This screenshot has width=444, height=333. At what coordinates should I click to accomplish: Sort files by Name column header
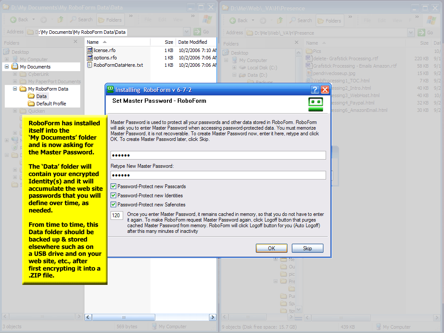pyautogui.click(x=93, y=42)
